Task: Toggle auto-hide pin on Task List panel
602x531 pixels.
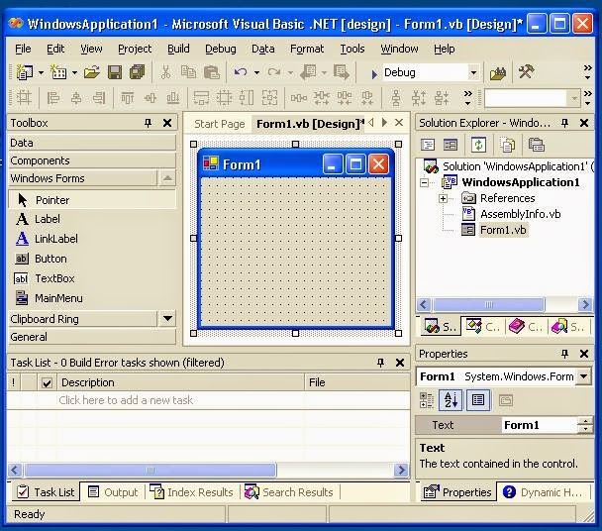Action: coord(380,363)
